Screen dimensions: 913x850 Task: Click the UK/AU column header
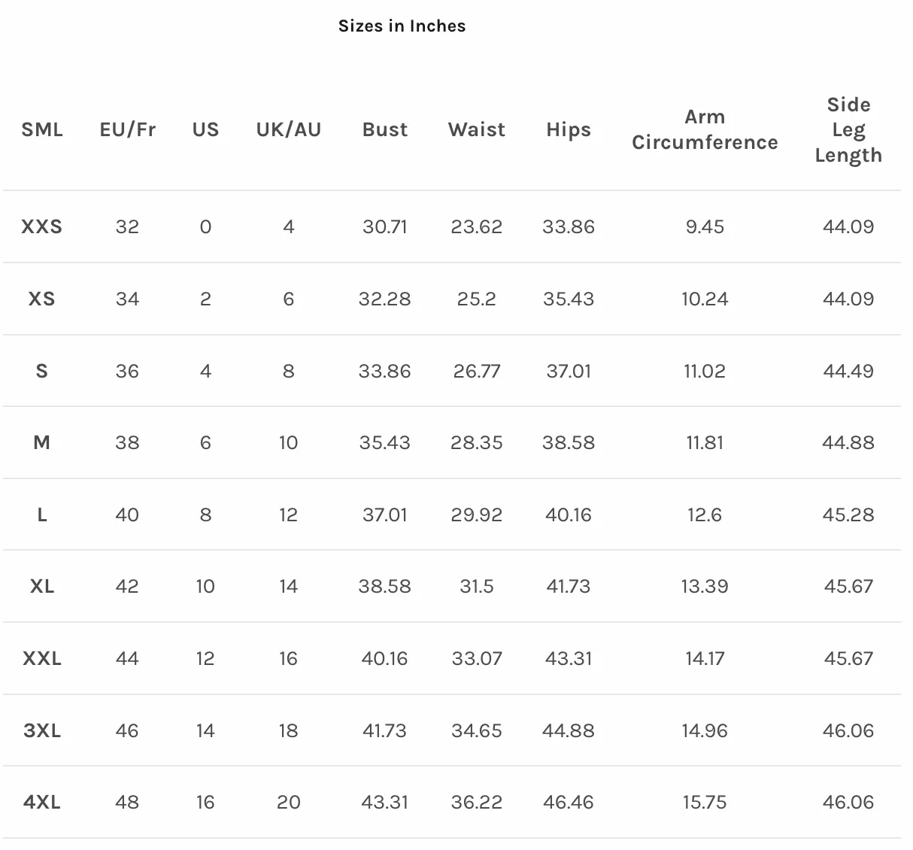288,129
